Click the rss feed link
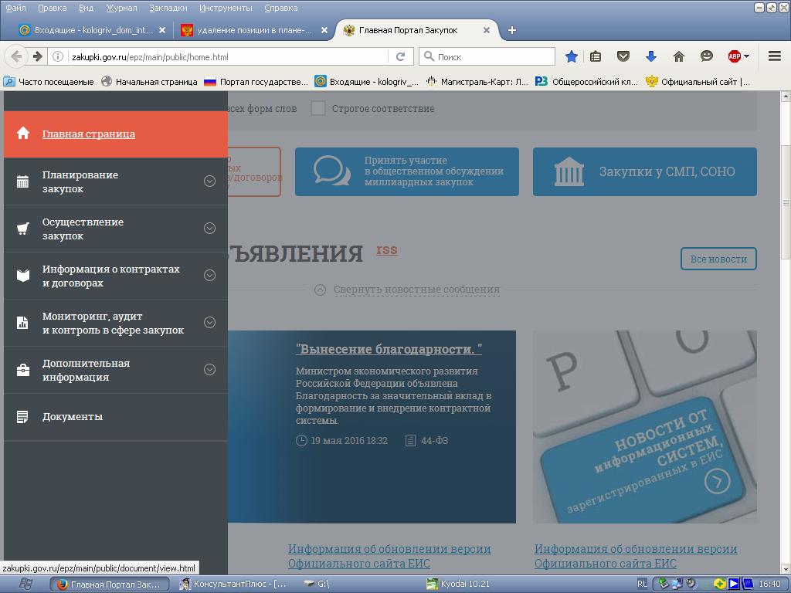 pyautogui.click(x=386, y=249)
